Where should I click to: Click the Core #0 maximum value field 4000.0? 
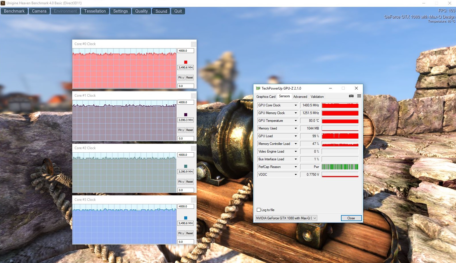186,51
